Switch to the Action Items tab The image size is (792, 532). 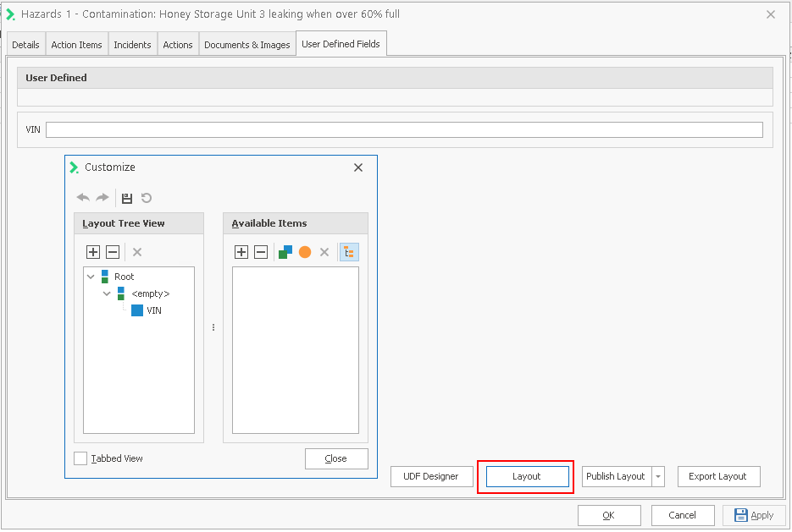coord(76,45)
